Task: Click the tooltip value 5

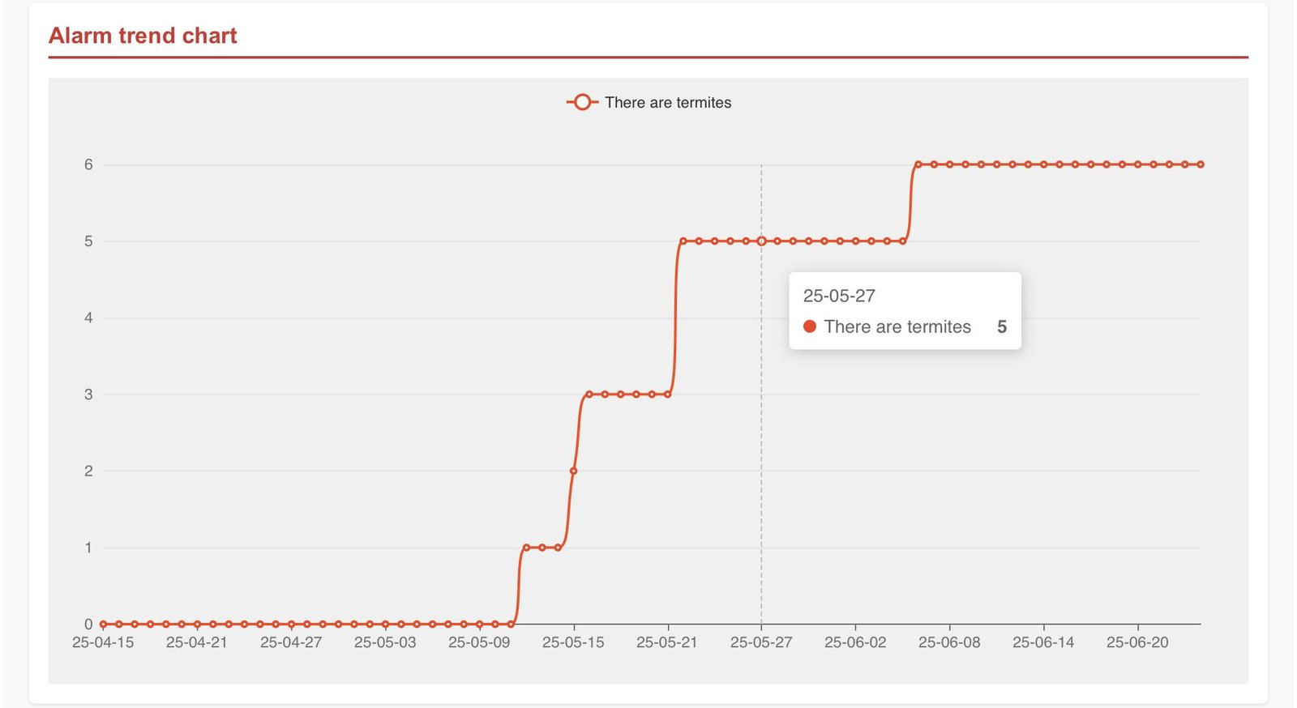Action: (1002, 326)
